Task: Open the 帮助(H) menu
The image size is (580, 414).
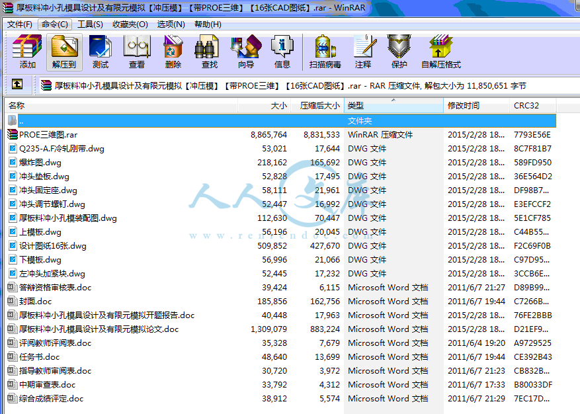Action: point(208,24)
